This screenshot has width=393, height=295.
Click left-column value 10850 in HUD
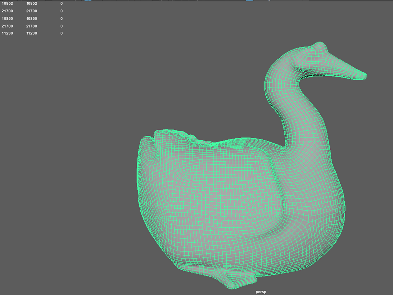click(x=7, y=19)
